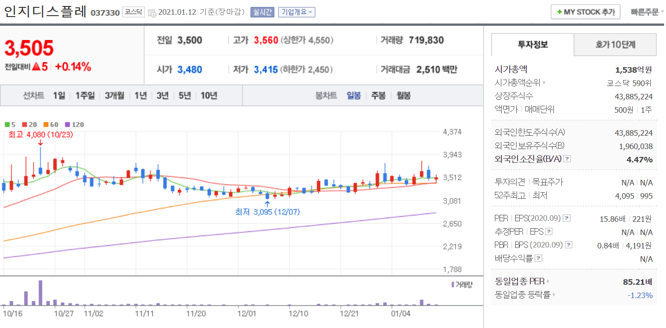Click help icon next to PER EPS(2020.09)
The image size is (666, 328).
567,218
